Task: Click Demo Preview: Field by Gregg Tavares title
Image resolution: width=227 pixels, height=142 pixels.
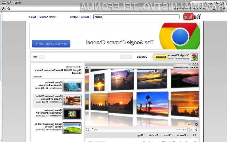Action: [48, 125]
